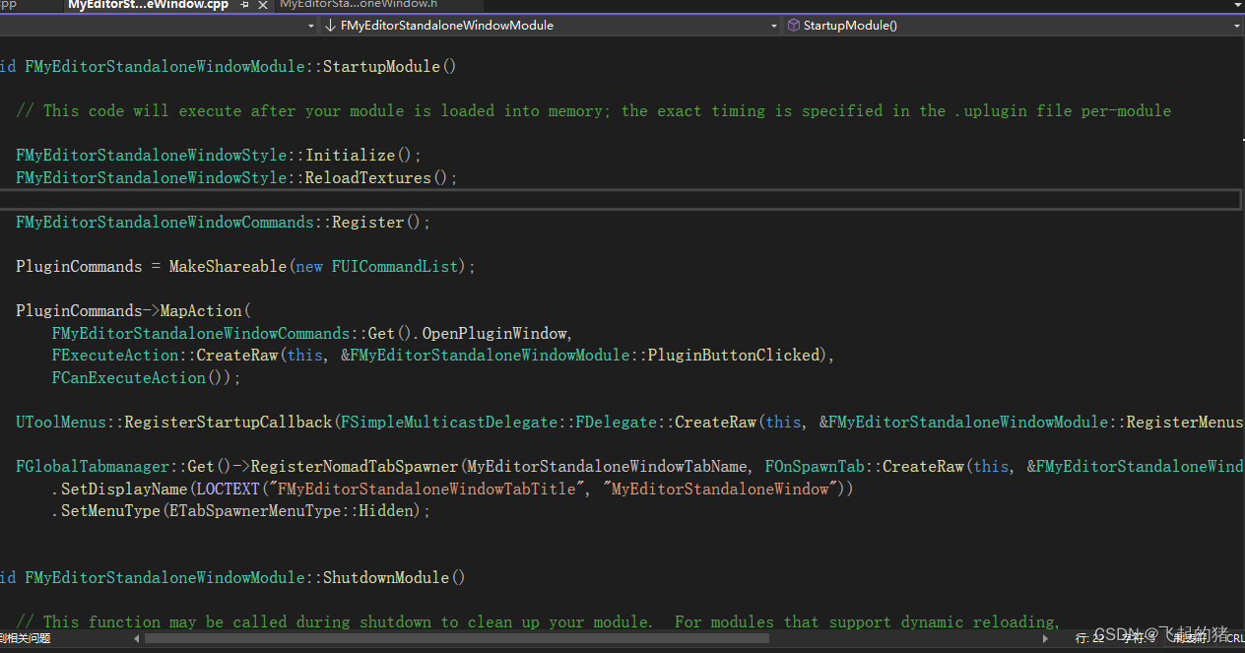Click the LOCTEXT macro
Viewport: 1245px width, 653px height.
click(228, 490)
